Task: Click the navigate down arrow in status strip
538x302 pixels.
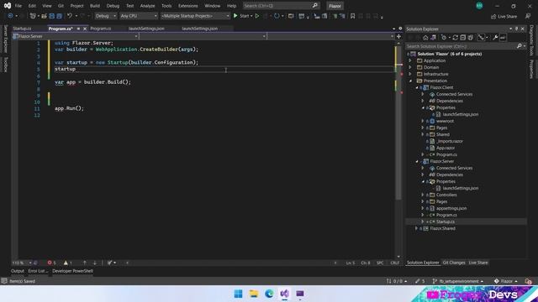Action: 95,263
